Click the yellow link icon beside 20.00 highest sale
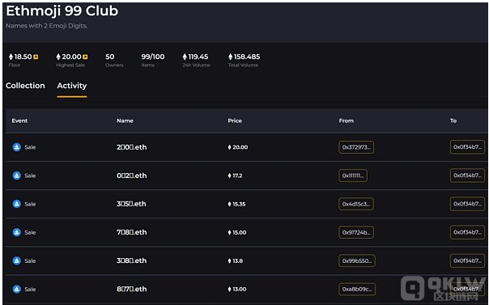This screenshot has height=305, width=489. click(x=85, y=57)
